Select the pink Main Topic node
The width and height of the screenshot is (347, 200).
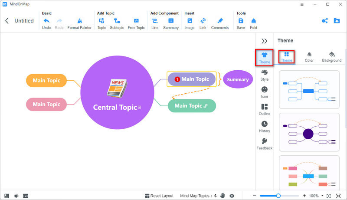46,104
